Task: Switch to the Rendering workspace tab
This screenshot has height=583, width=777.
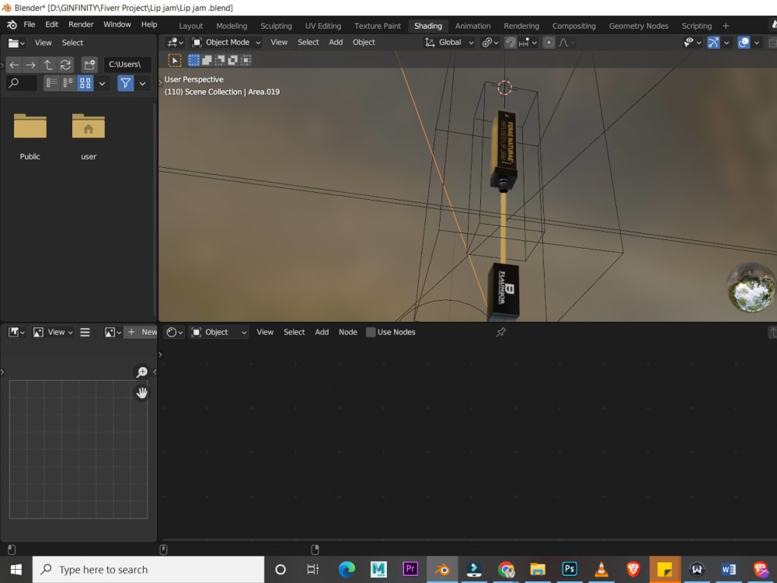Action: pos(521,26)
